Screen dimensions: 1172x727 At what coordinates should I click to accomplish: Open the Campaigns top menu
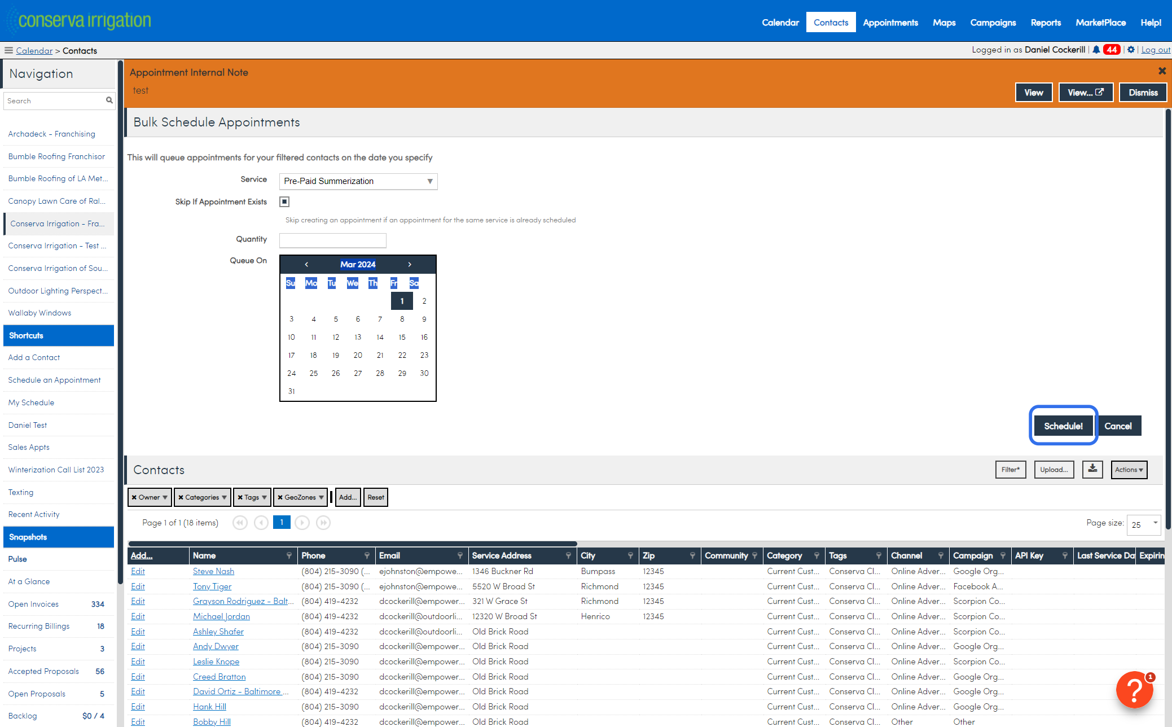pyautogui.click(x=993, y=23)
